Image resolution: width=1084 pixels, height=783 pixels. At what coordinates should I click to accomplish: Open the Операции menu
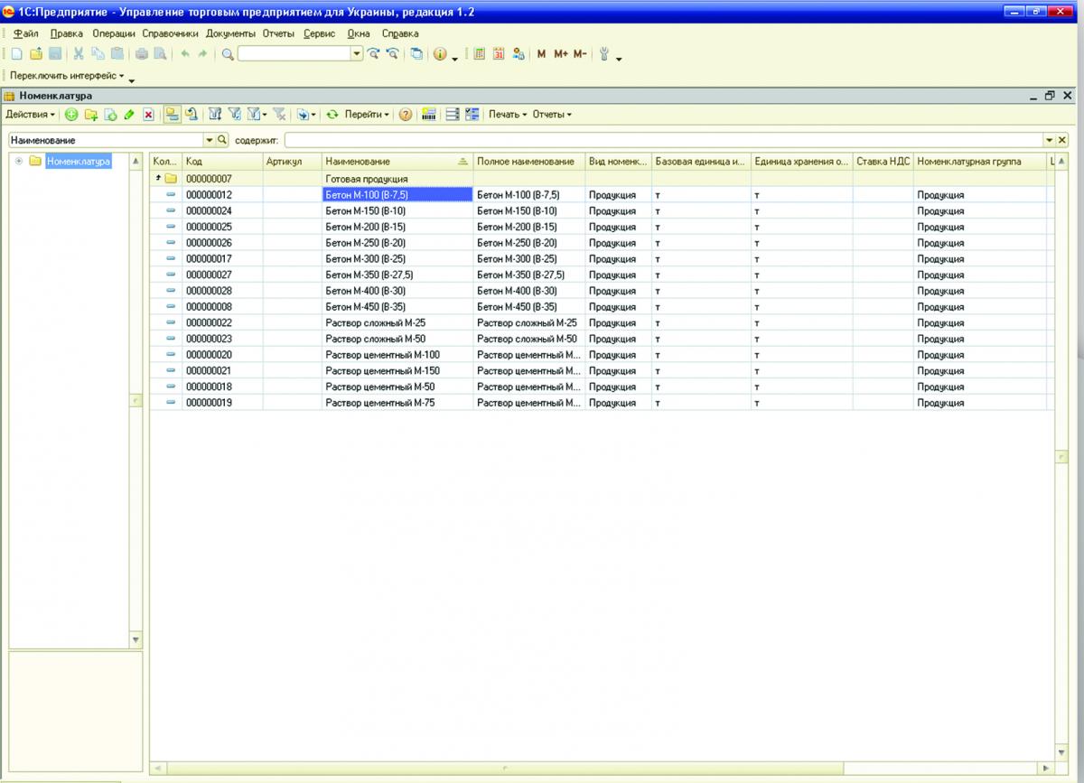click(x=114, y=33)
